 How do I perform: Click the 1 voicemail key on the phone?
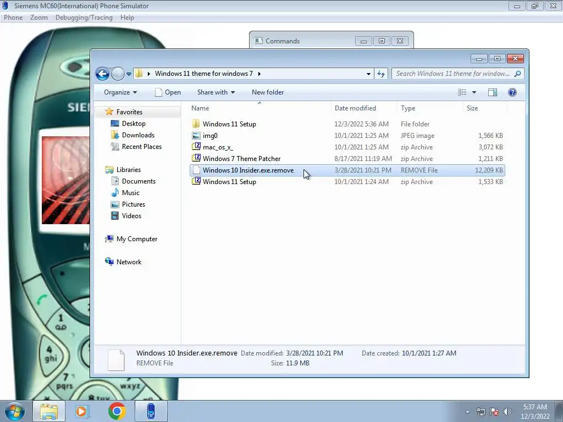click(x=60, y=322)
